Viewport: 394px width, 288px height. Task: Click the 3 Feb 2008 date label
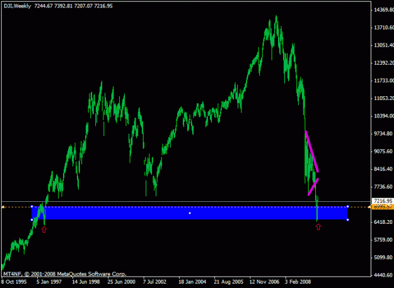pyautogui.click(x=298, y=282)
